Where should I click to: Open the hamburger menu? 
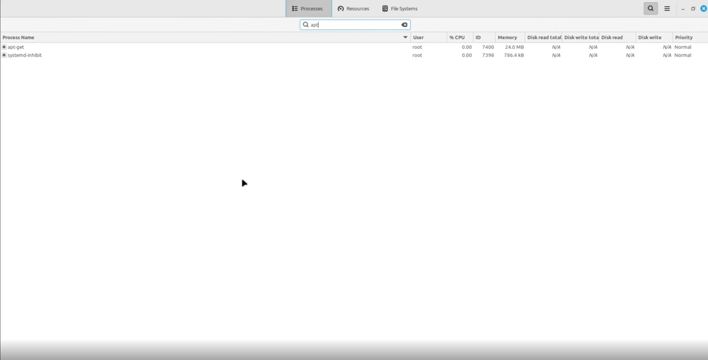(667, 9)
